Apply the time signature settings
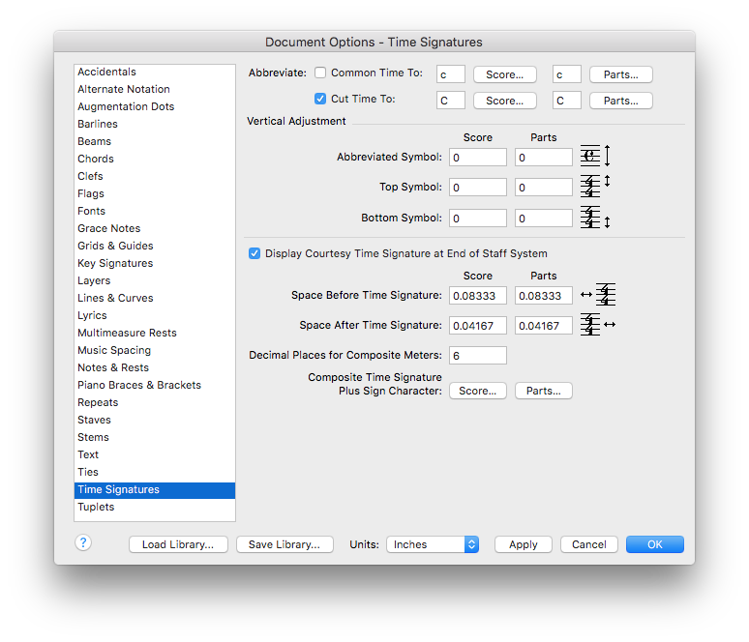This screenshot has width=749, height=642. (x=524, y=544)
